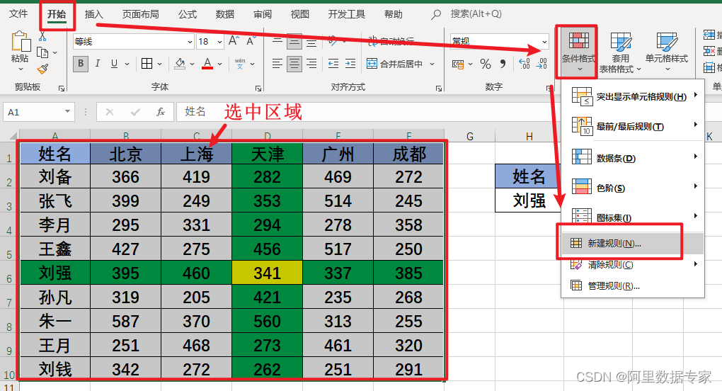The image size is (722, 391).
Task: Click the Format Painter brush icon
Action: (x=42, y=69)
